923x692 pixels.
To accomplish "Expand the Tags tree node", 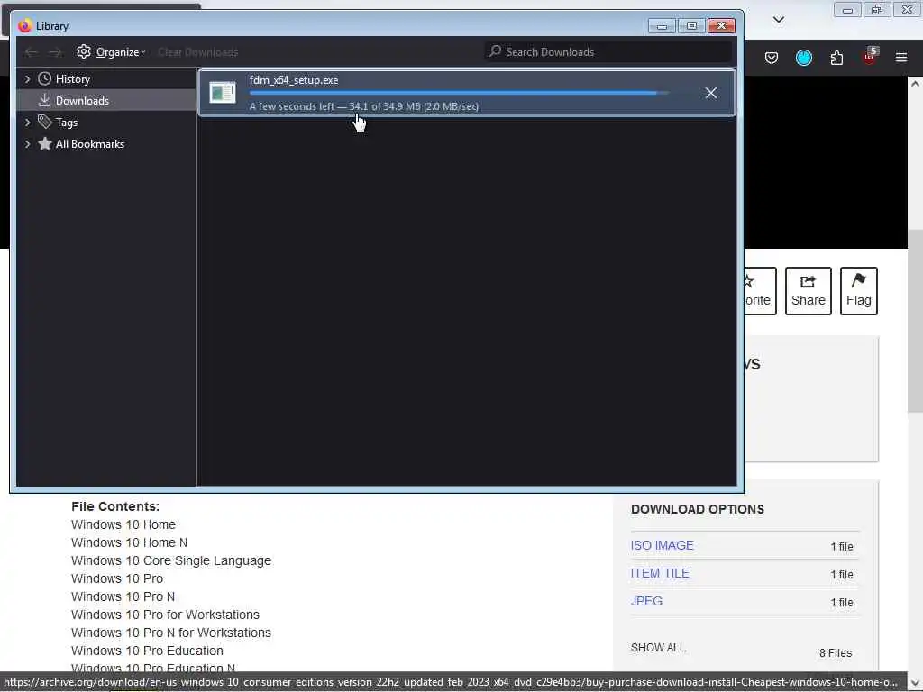I will (x=27, y=123).
